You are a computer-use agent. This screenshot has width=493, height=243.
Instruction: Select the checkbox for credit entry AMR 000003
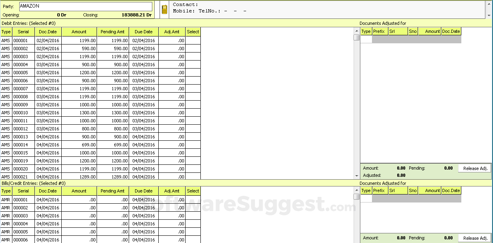pyautogui.click(x=193, y=216)
